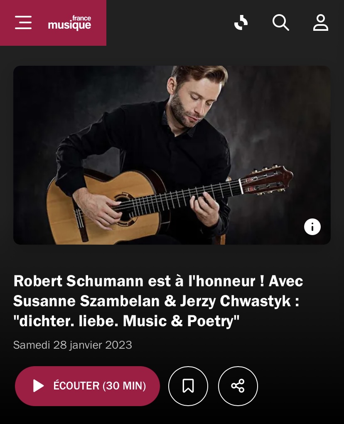The width and height of the screenshot is (344, 424).
Task: Select the Robert Schumann episode headline
Action: 158,301
